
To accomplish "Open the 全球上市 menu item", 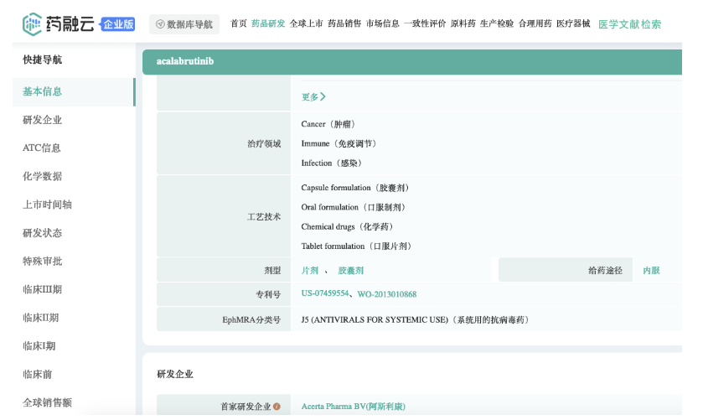I will point(306,23).
